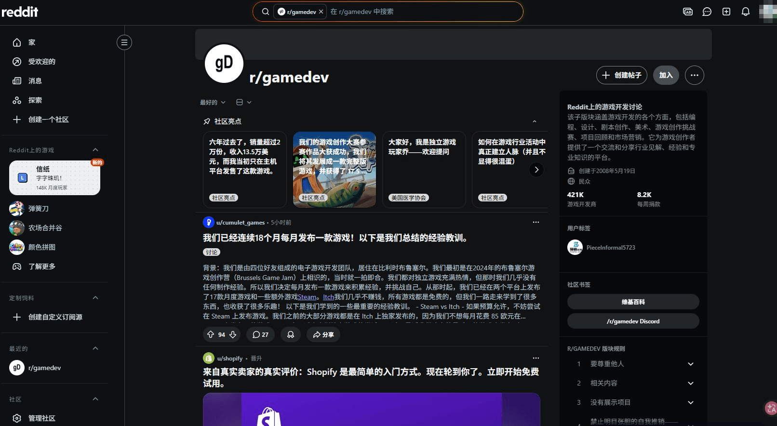Viewport: 777px width, 426px height.
Task: Open community more options ellipsis
Action: [x=695, y=75]
